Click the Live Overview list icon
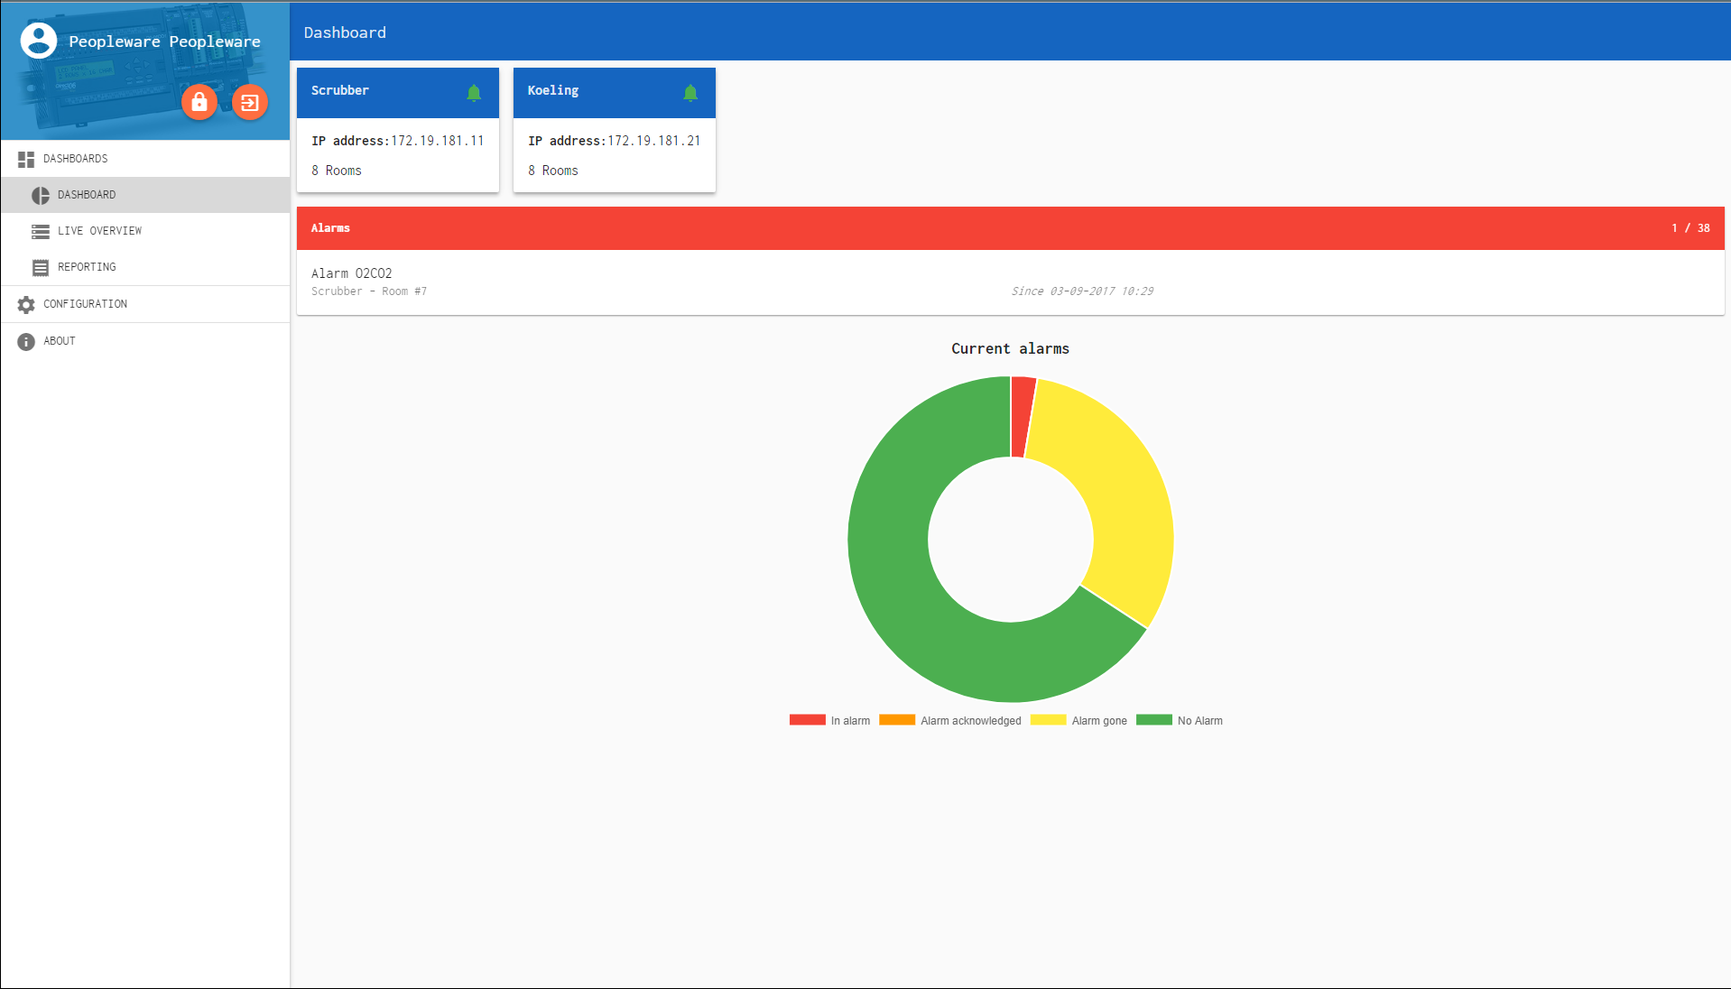 click(41, 232)
